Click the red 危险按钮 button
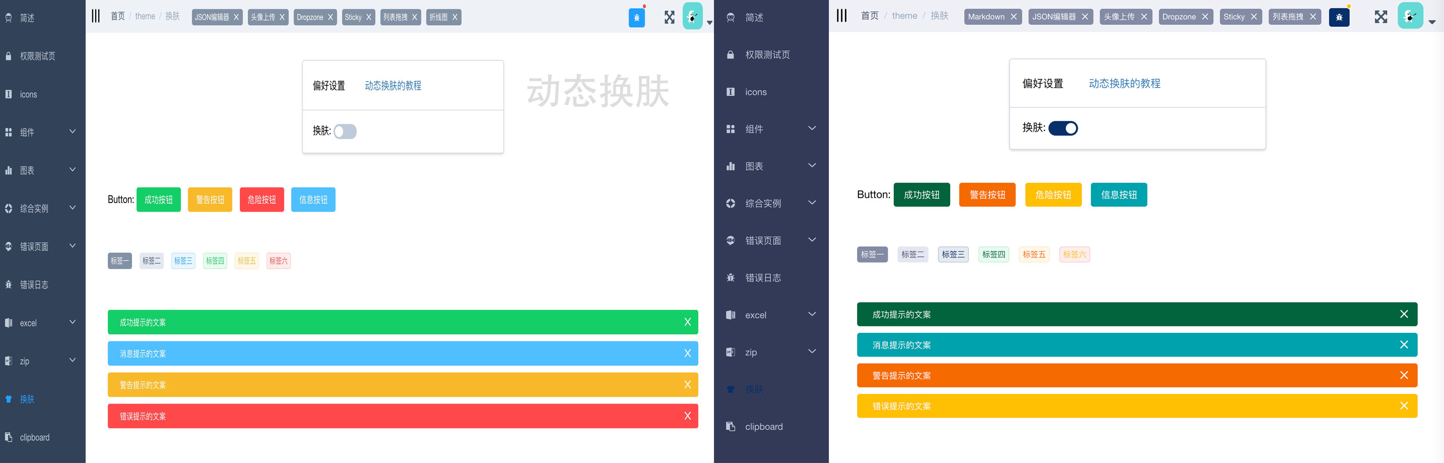 (x=262, y=200)
